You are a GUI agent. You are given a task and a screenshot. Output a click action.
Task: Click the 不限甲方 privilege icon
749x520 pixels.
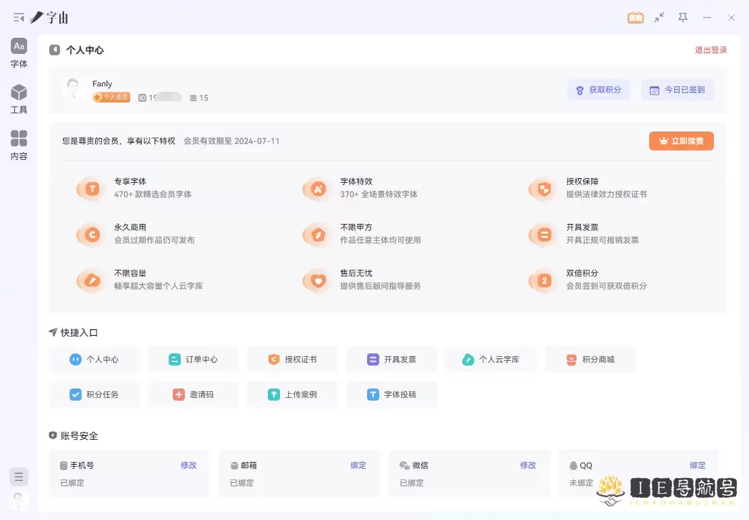click(x=317, y=235)
